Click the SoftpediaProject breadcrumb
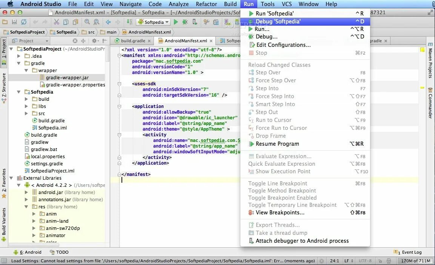 (25, 32)
